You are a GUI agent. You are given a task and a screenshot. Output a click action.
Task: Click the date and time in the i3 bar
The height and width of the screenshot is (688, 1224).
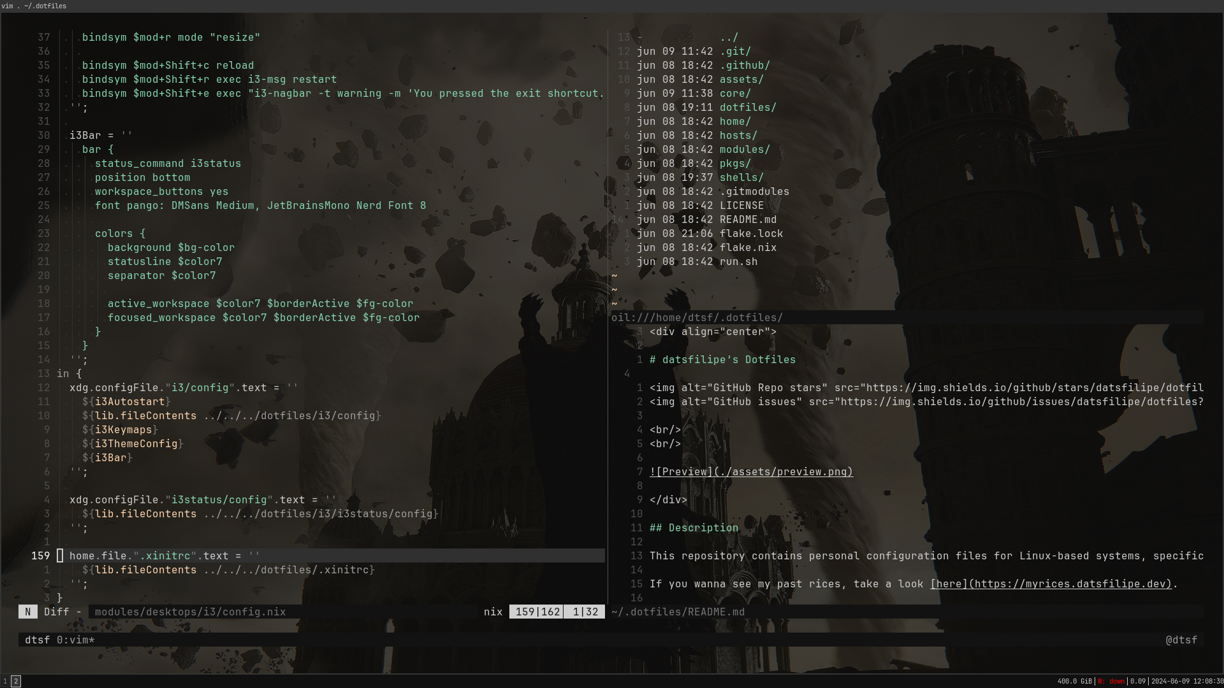point(1187,681)
